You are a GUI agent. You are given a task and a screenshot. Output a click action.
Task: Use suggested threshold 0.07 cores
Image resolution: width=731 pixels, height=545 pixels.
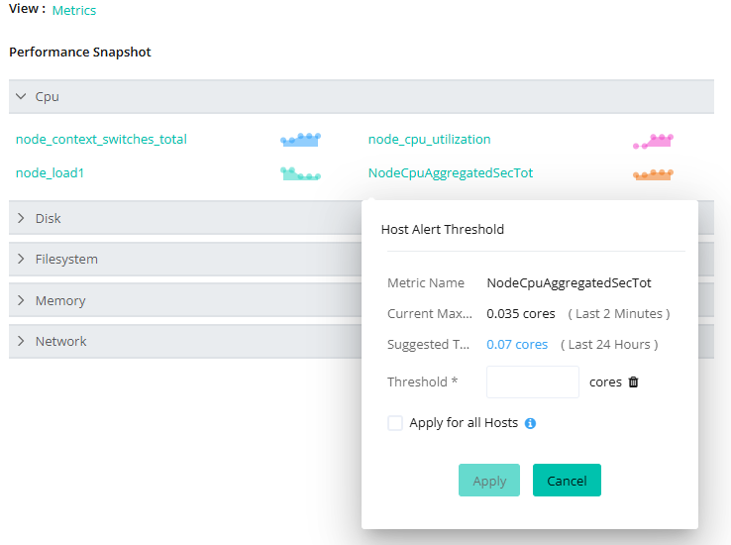point(517,345)
